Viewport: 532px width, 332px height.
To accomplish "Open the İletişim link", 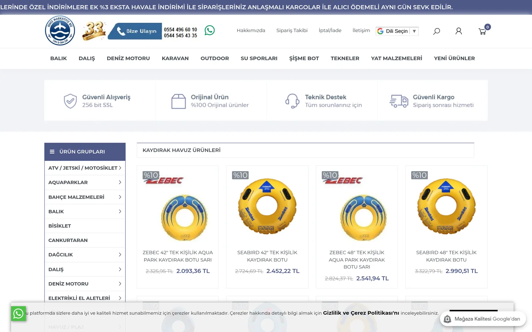I will (361, 30).
